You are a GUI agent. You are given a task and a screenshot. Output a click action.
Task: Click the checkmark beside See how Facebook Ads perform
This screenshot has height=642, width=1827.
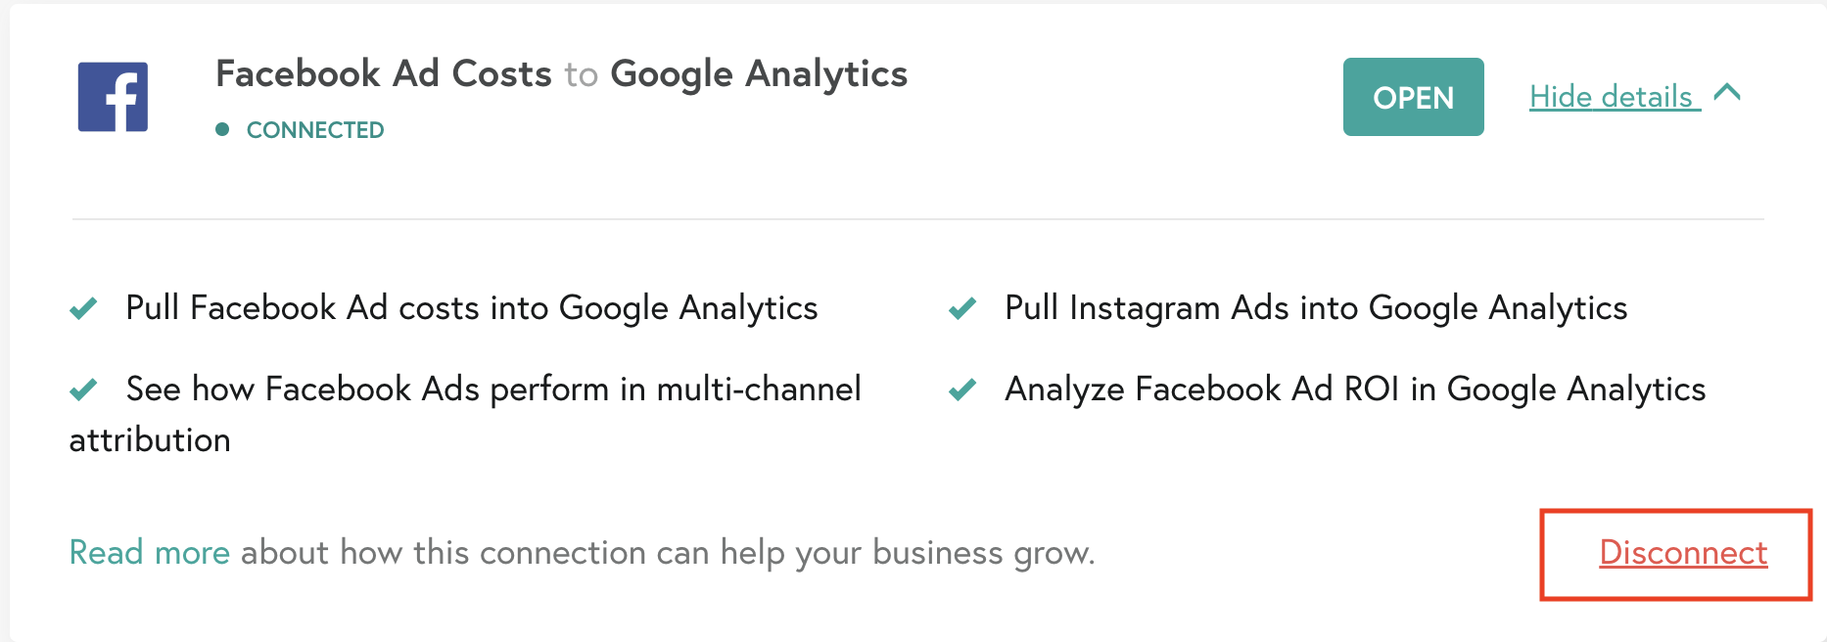tap(83, 390)
